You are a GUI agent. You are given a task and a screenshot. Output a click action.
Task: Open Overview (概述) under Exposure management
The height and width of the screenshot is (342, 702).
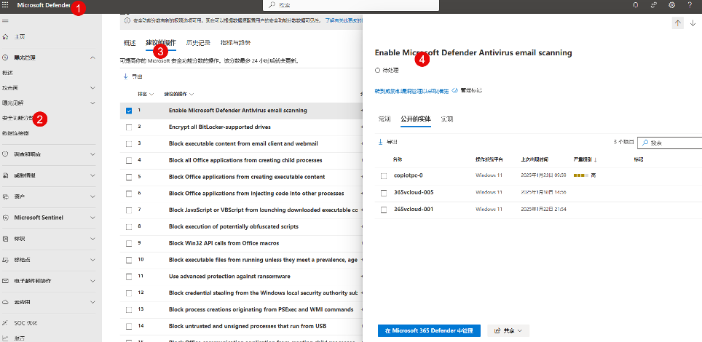[x=7, y=73]
